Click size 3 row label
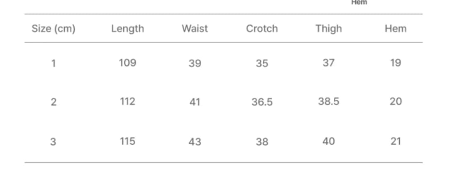 click(53, 141)
